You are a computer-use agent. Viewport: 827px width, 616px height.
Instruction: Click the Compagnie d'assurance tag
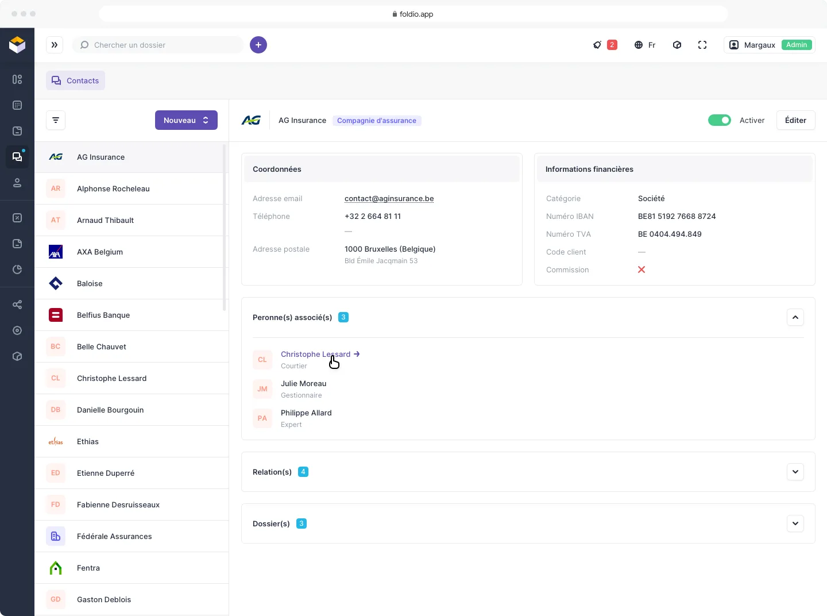[x=377, y=121]
